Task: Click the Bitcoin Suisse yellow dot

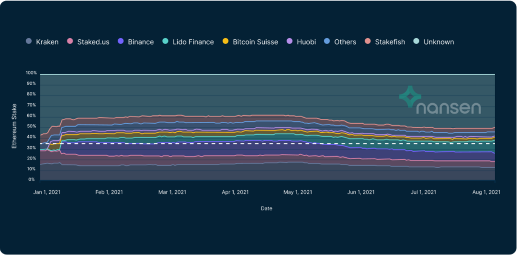Action: pos(225,42)
